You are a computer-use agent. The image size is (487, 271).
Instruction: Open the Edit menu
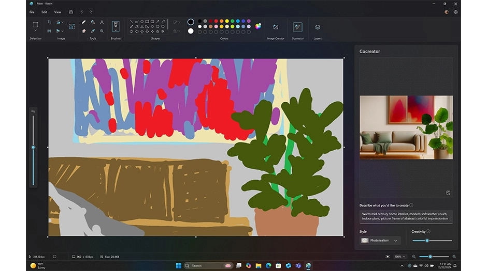coord(45,12)
